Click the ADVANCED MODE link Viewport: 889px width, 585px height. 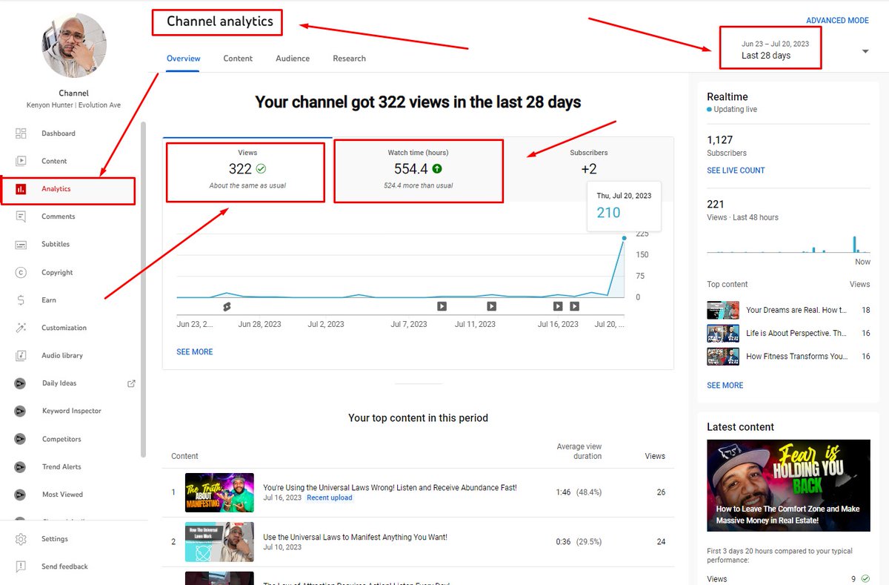tap(837, 21)
